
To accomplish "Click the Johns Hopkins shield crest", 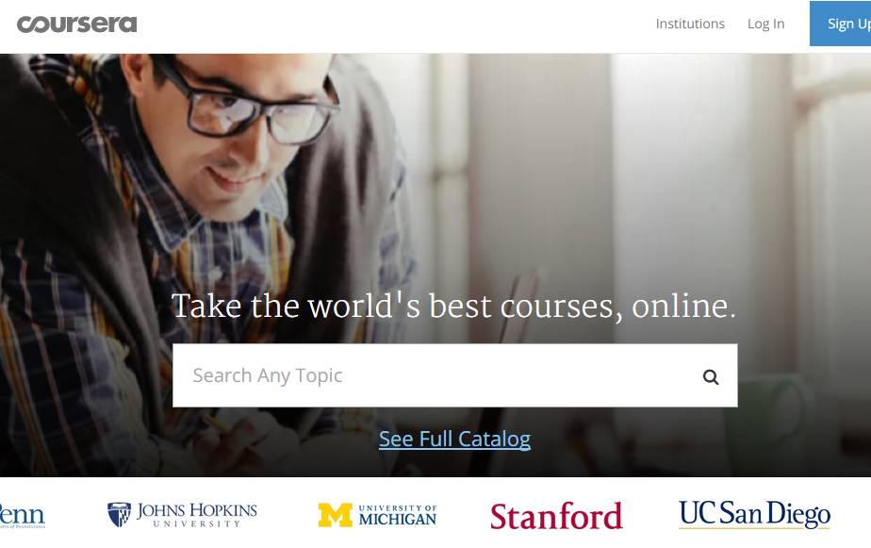I will tap(119, 515).
